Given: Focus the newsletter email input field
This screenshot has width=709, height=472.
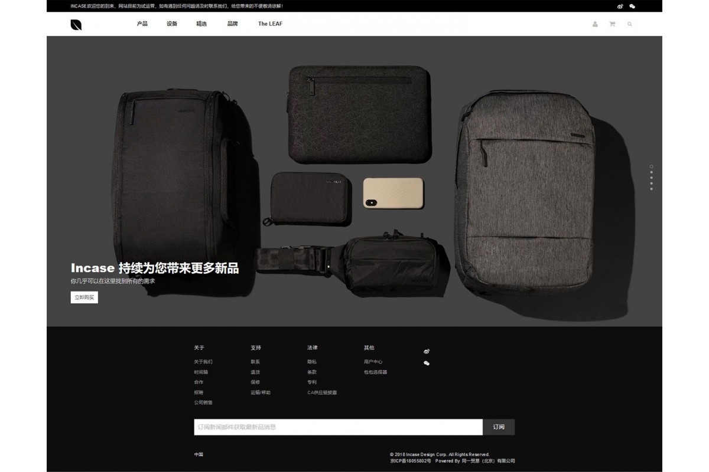Looking at the screenshot, I should tap(339, 427).
